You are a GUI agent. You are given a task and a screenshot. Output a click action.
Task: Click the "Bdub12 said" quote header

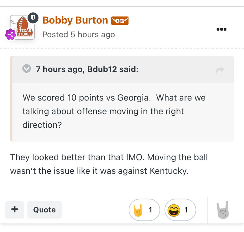coord(87,69)
